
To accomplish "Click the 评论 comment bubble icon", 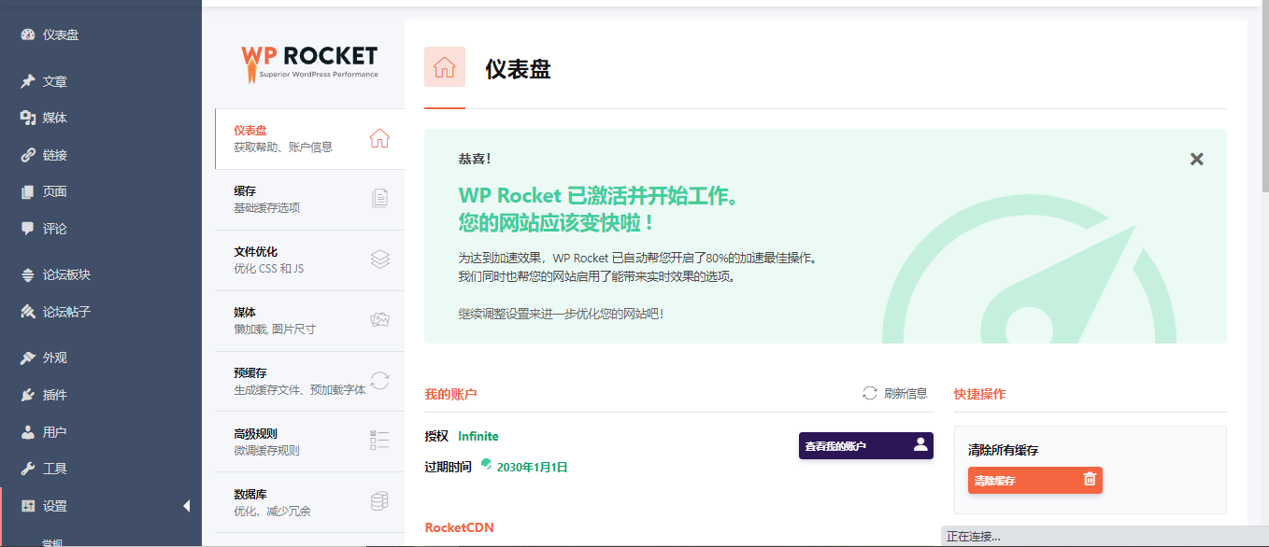I will (27, 228).
